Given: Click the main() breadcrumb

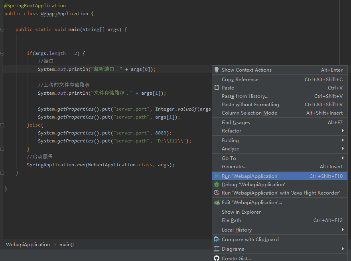Looking at the screenshot, I should (67, 245).
